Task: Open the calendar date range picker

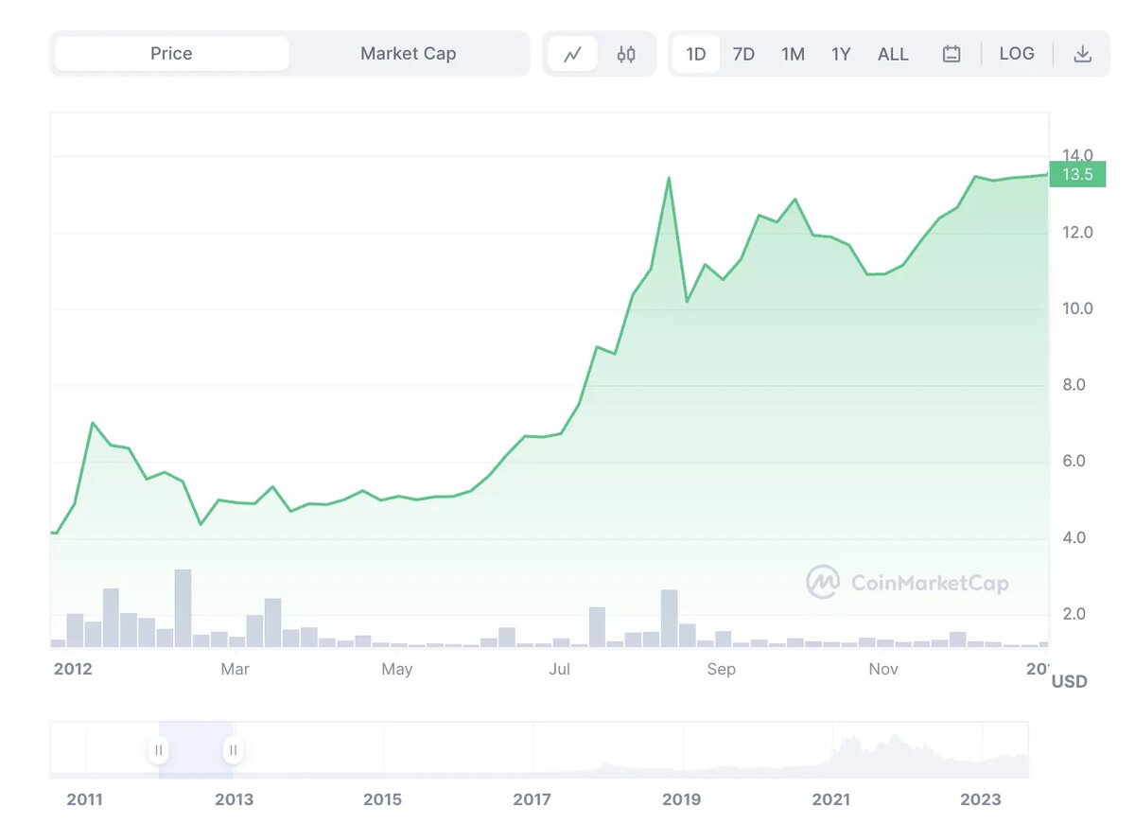Action: pyautogui.click(x=952, y=54)
